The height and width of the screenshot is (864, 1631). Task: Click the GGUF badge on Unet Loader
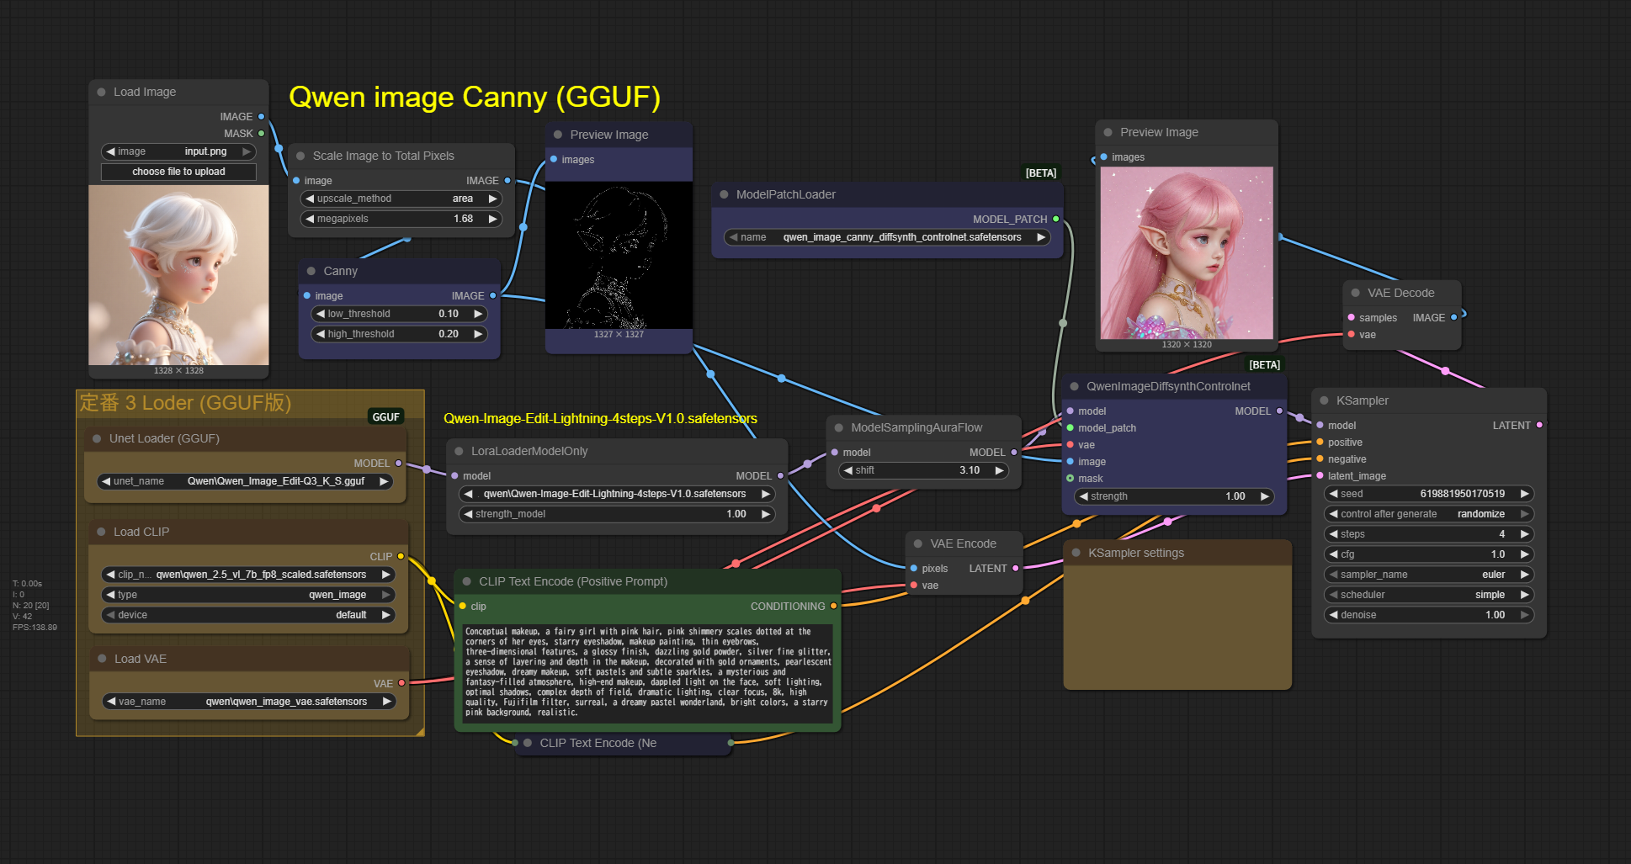[x=385, y=416]
